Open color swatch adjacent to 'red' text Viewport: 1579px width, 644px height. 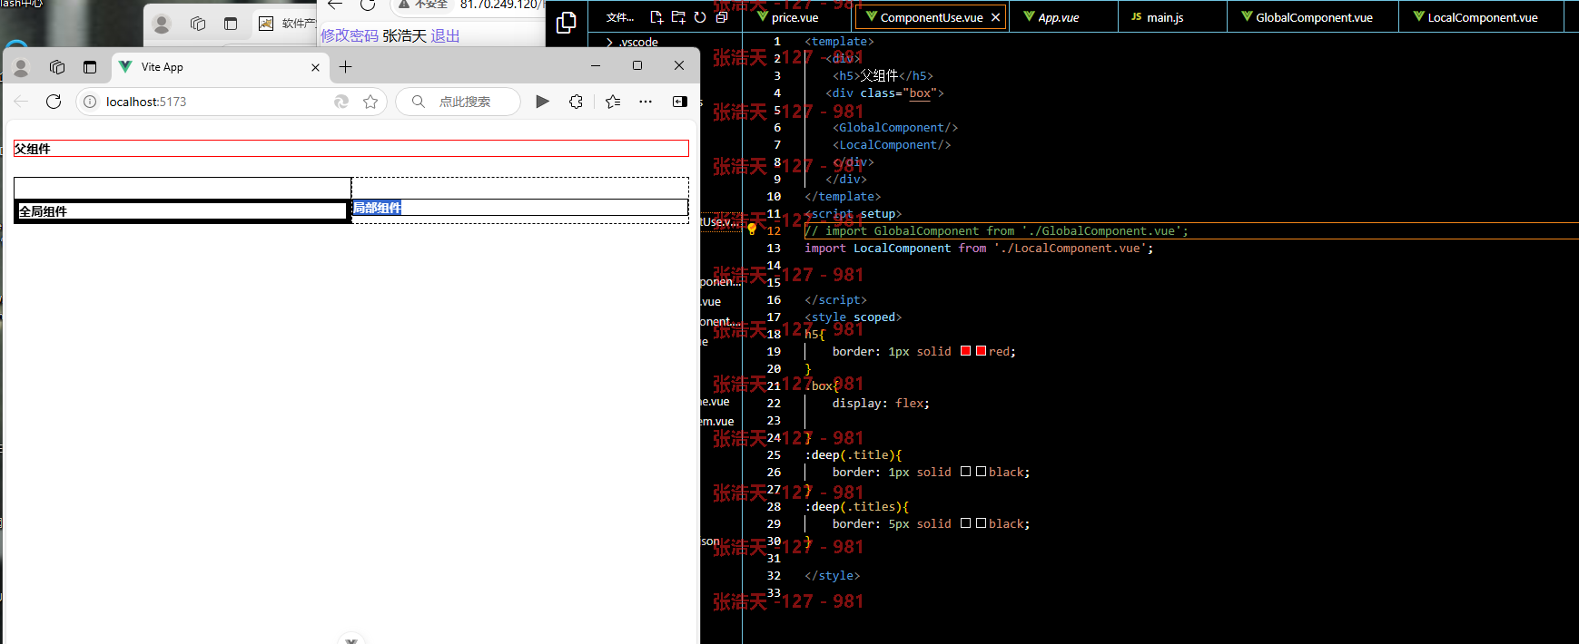(x=981, y=351)
